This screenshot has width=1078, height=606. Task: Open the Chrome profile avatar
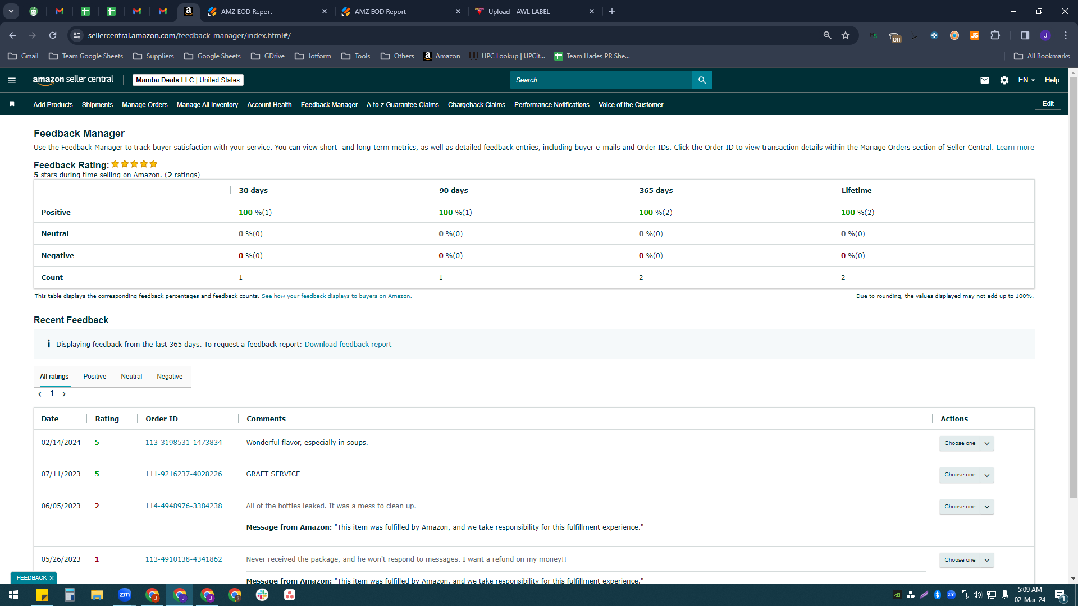tap(1045, 35)
